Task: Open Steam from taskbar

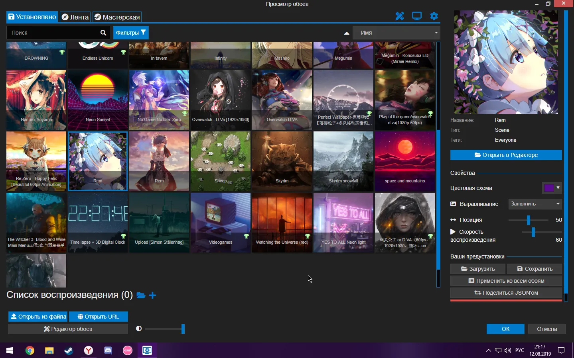Action: pos(69,350)
